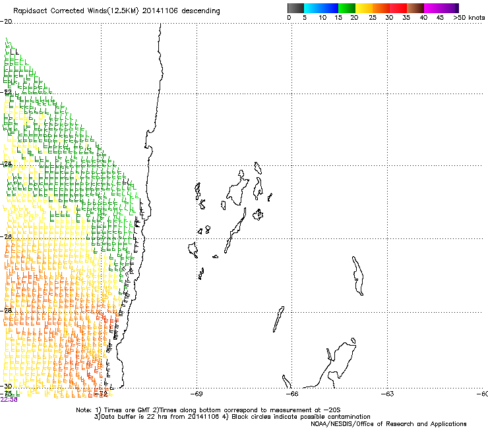Click the dark purple 45-50 knots band
The image size is (488, 428).
tap(450, 8)
